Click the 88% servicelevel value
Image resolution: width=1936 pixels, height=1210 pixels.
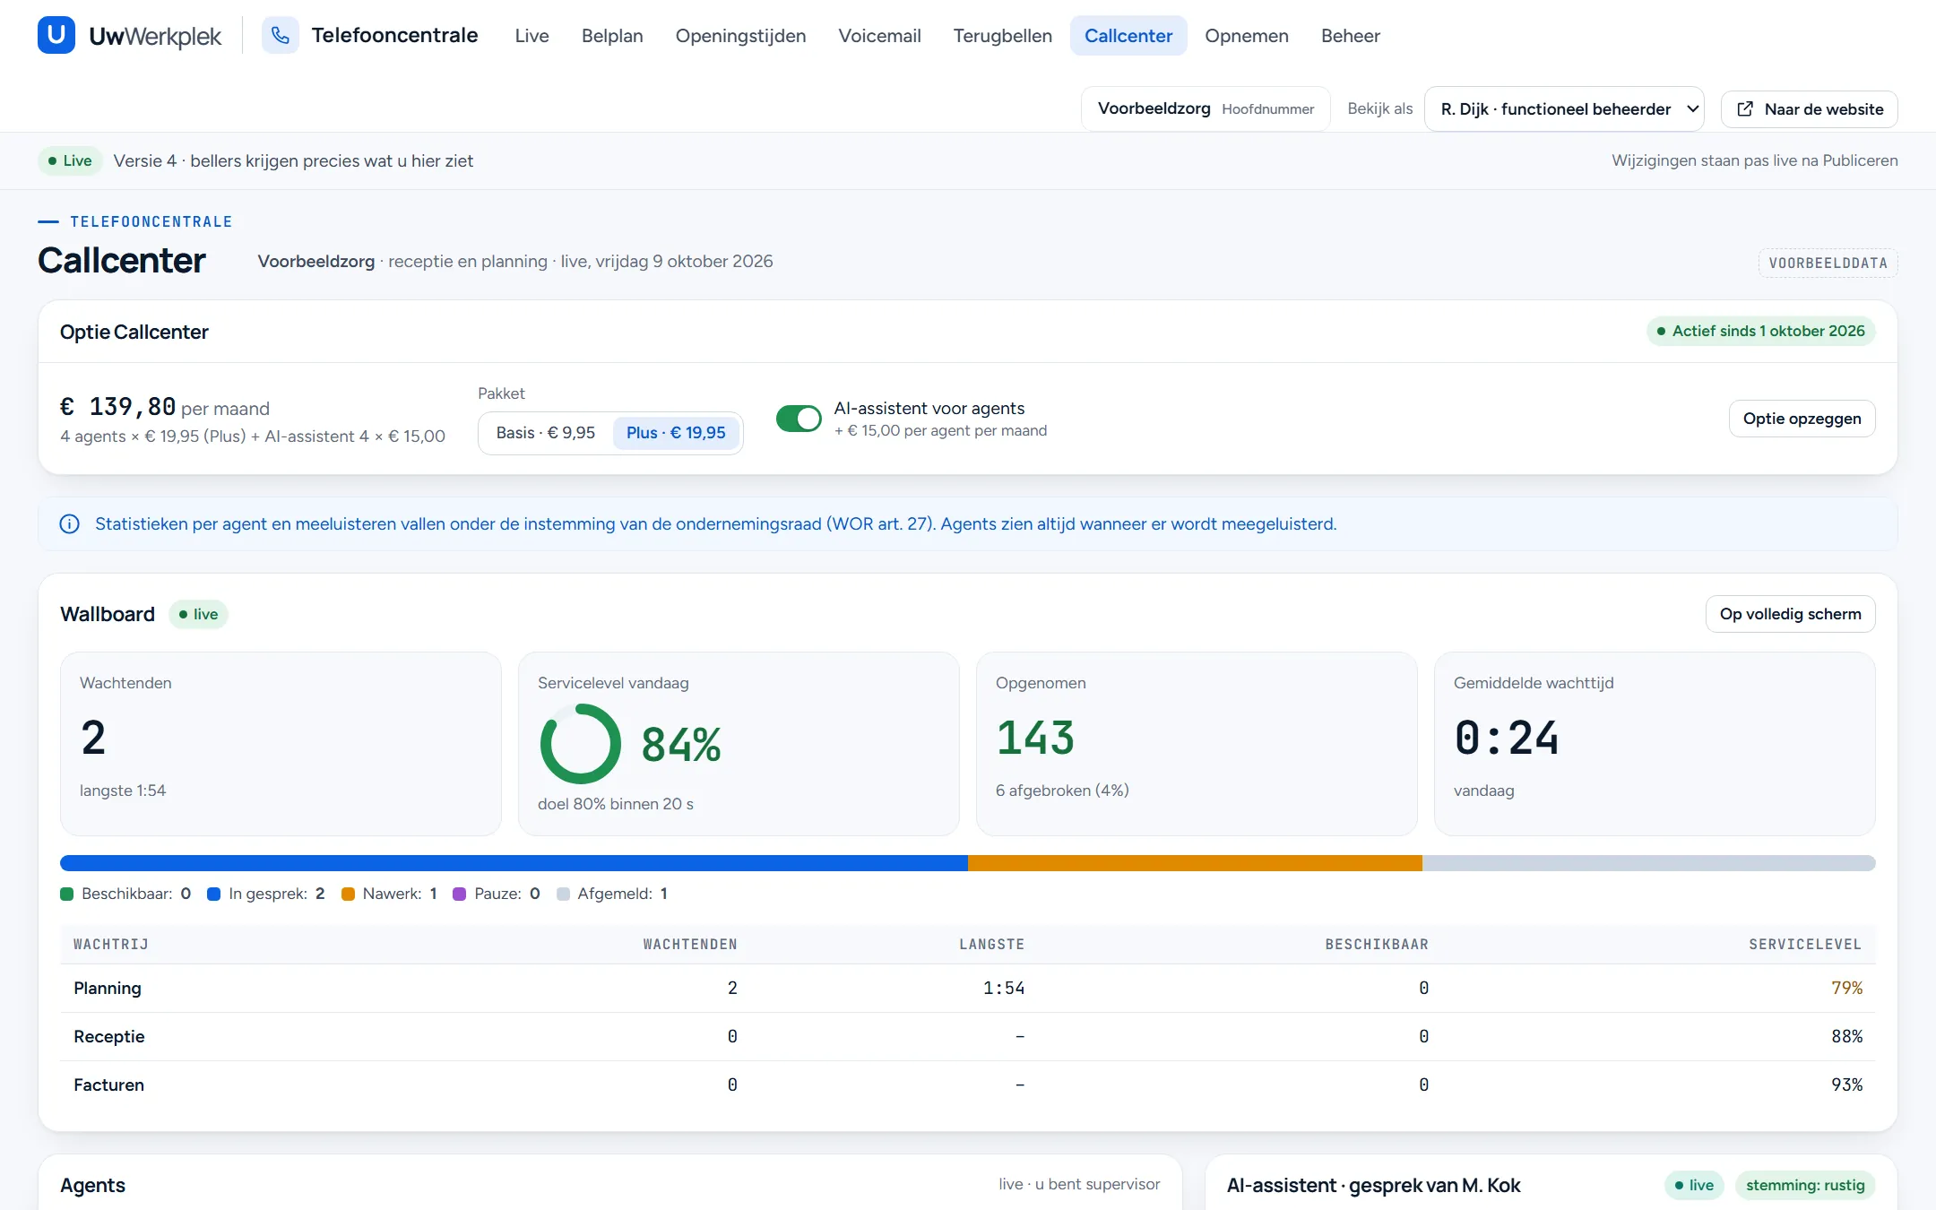click(x=1846, y=1037)
